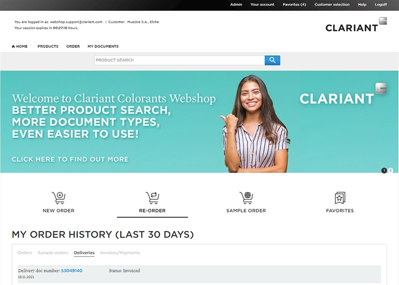Select the Deliveries tab
The height and width of the screenshot is (285, 399).
(x=84, y=253)
